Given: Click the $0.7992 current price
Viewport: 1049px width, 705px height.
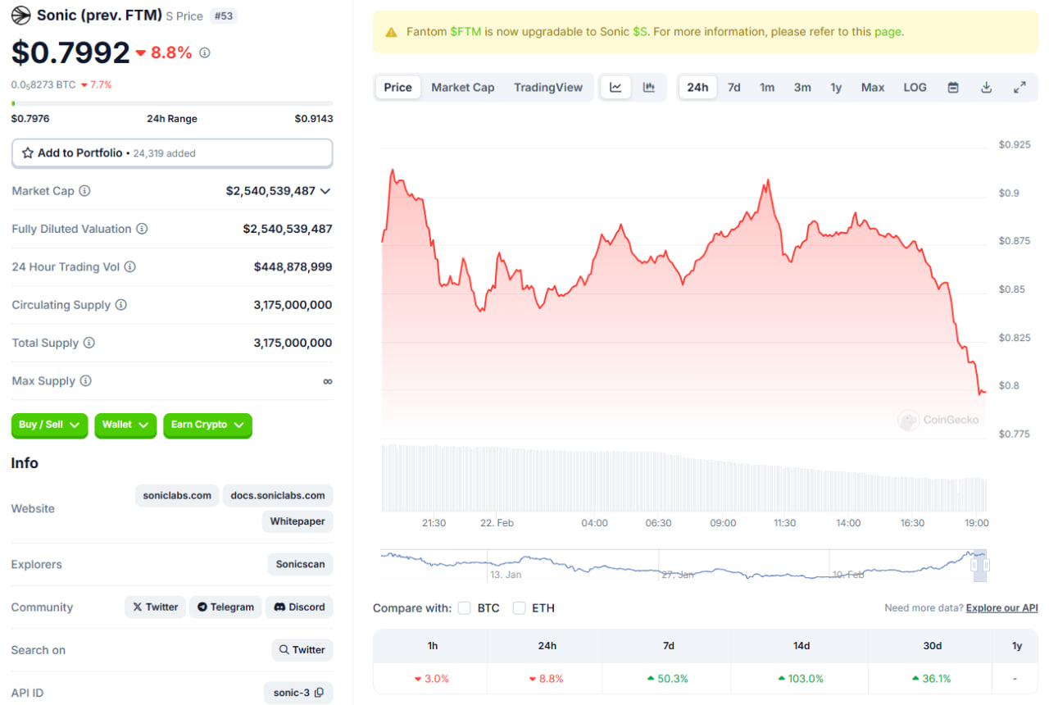Looking at the screenshot, I should 70,52.
